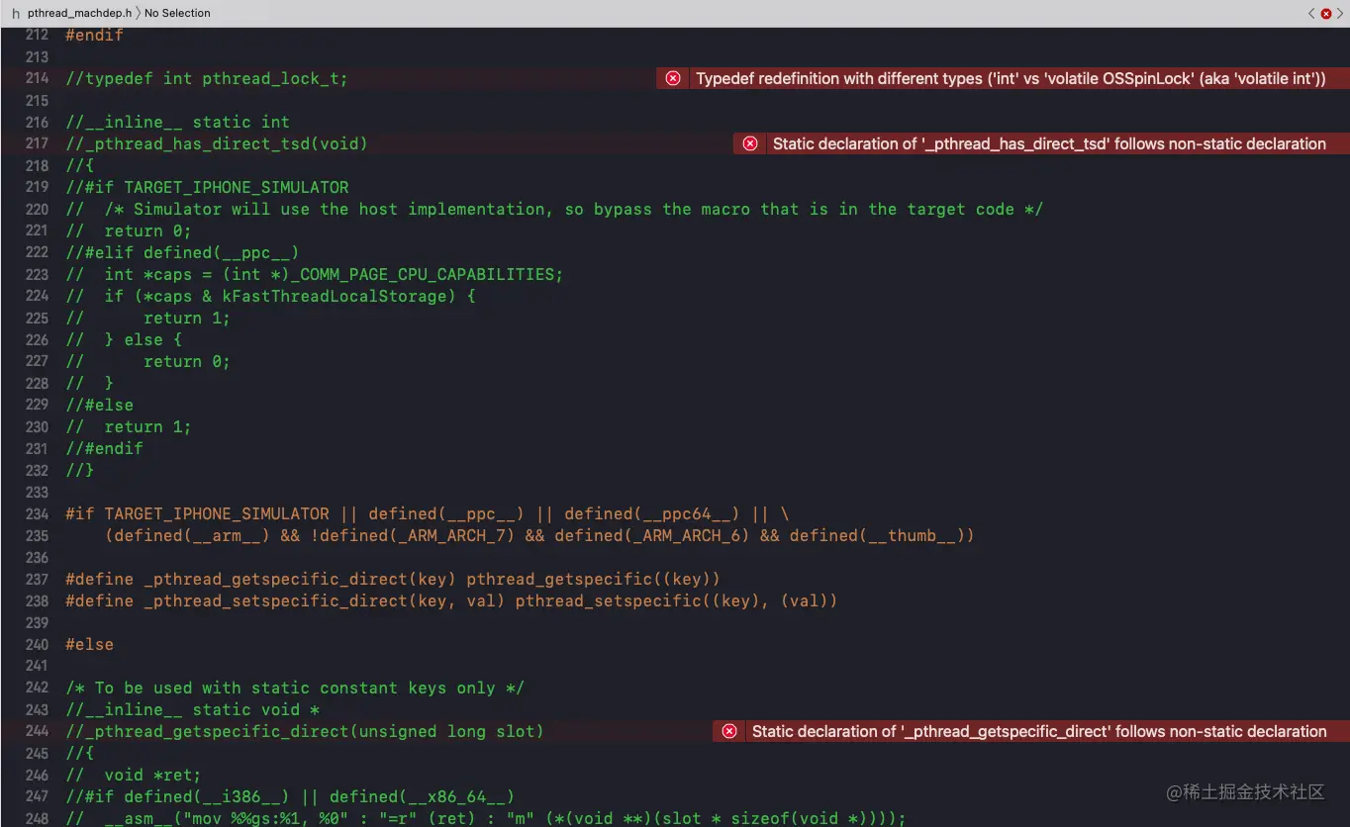This screenshot has width=1350, height=827.
Task: Open the '_pthread_getspecific_direct' static declaration error
Action: tap(1039, 731)
